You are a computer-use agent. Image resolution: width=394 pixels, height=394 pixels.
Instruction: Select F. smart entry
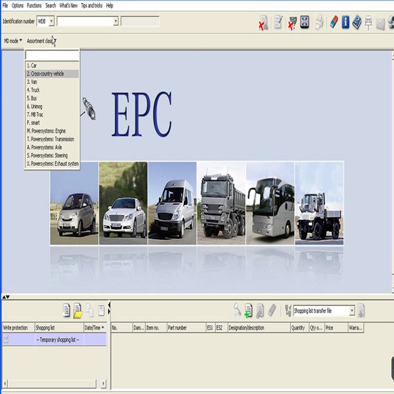point(52,123)
